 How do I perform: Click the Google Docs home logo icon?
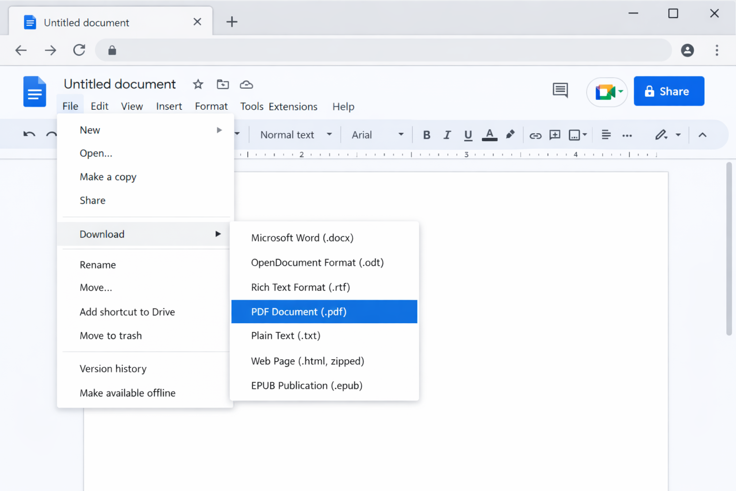34,91
